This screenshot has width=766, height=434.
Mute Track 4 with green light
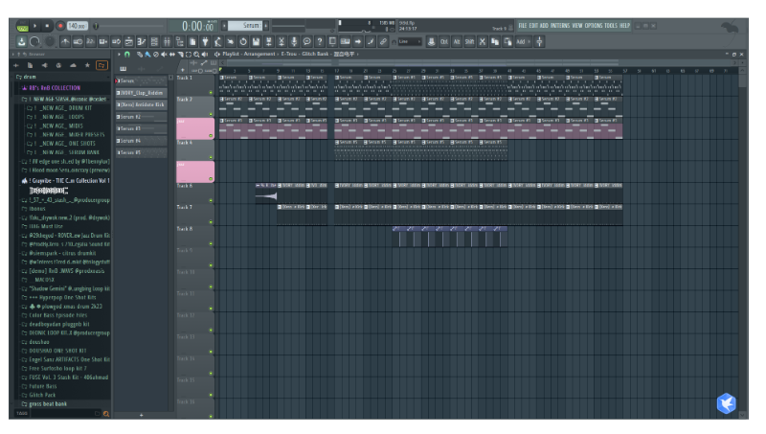[x=211, y=157]
